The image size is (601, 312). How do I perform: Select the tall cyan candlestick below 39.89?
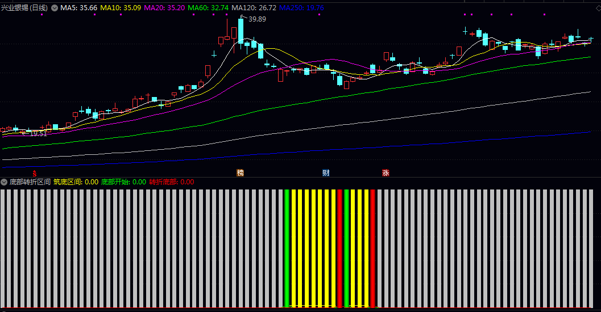pos(241,31)
